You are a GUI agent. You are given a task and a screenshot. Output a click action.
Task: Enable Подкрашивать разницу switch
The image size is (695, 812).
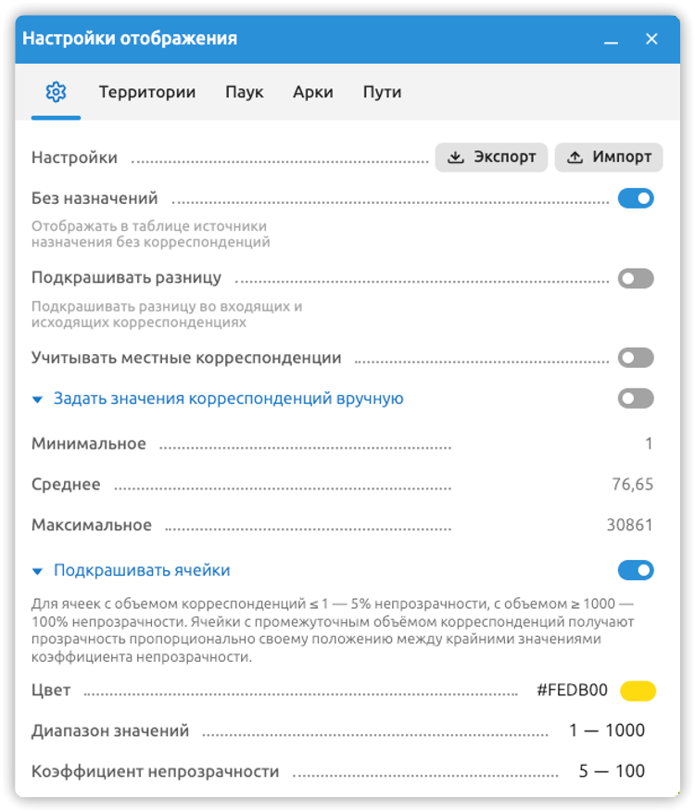(x=636, y=279)
